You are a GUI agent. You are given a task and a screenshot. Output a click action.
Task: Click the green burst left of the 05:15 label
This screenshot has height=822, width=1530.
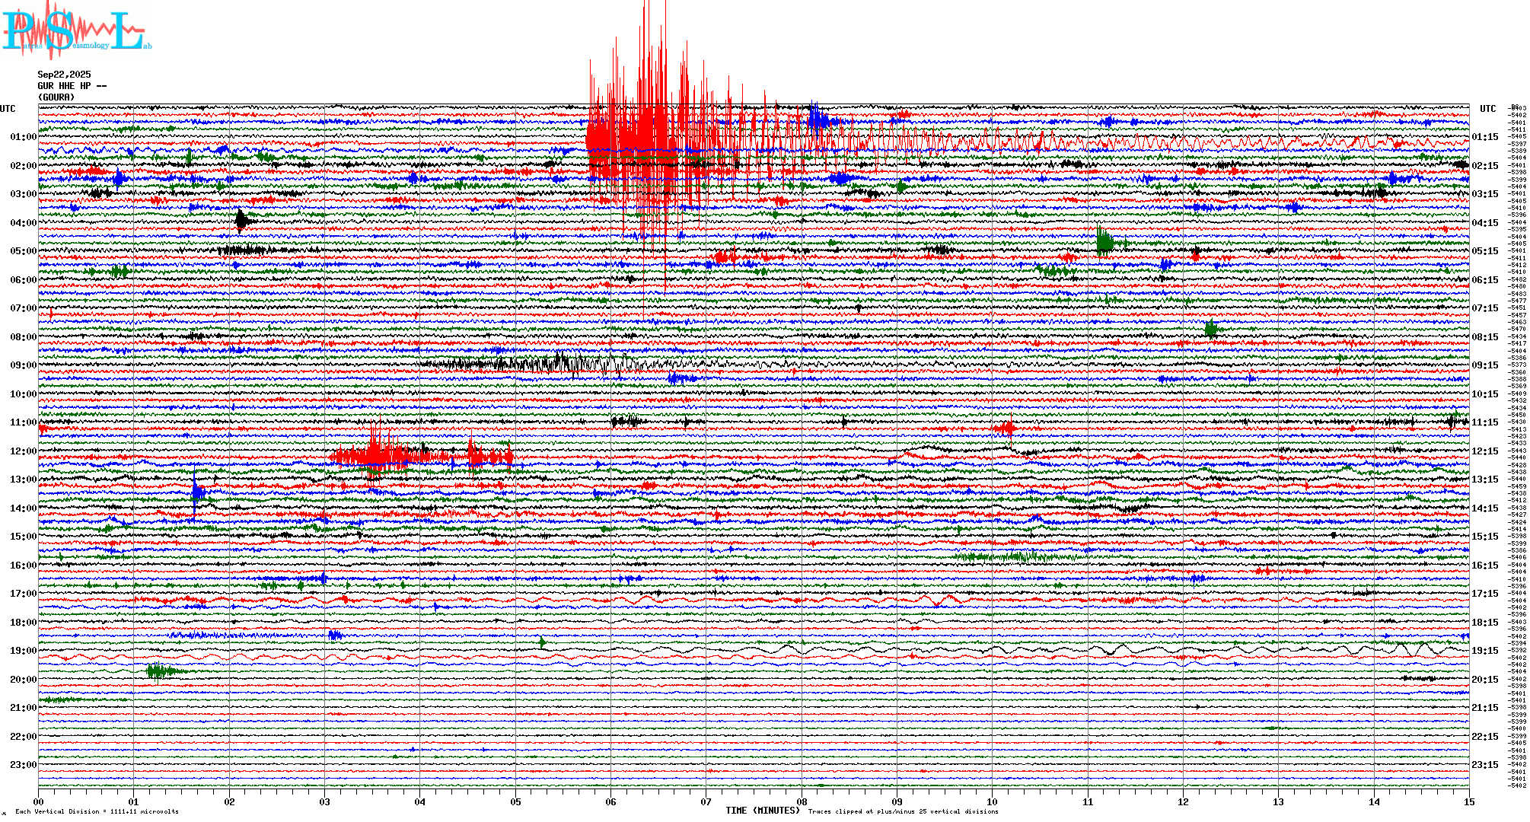pyautogui.click(x=1105, y=242)
